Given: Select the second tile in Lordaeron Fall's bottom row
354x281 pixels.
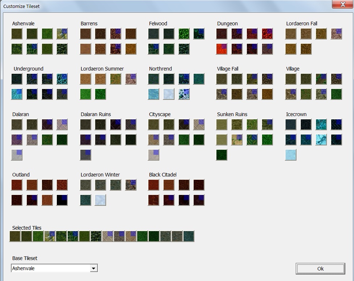Looking at the screenshot, I should tap(306, 49).
